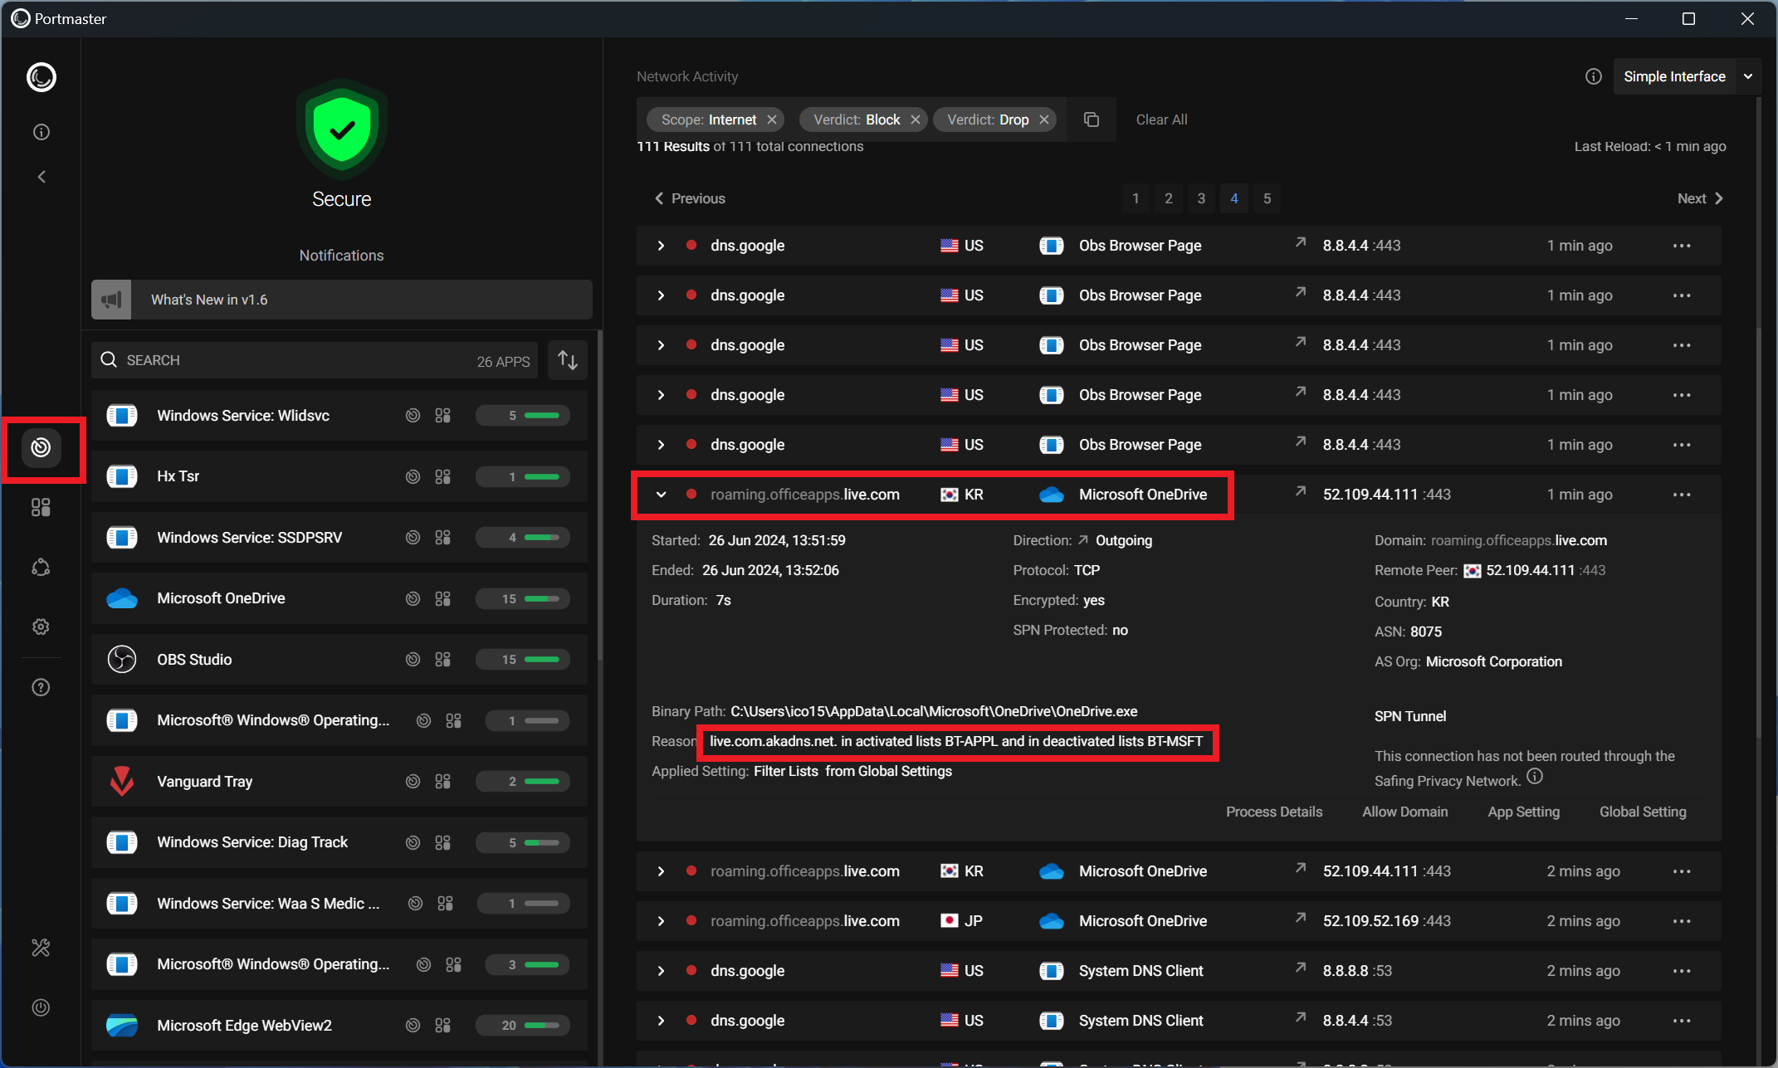Click Next page button
Viewport: 1778px width, 1068px height.
pos(1699,198)
